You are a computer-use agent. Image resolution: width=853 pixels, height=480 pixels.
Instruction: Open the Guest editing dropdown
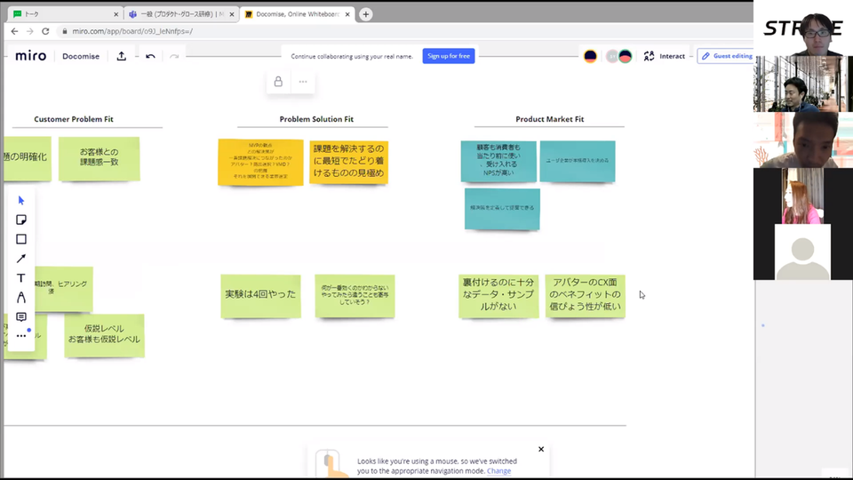(x=726, y=56)
